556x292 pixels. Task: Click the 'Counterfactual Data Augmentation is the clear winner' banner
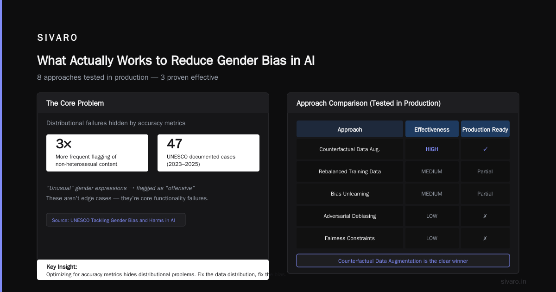coord(403,260)
